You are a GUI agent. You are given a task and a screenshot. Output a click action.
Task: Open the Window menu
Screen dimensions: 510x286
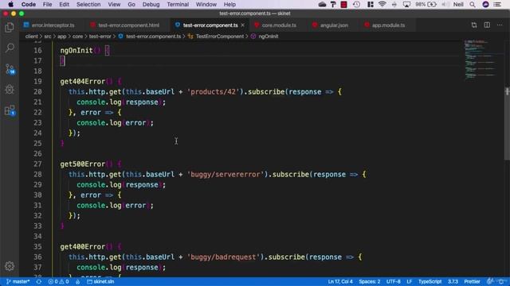click(206, 5)
